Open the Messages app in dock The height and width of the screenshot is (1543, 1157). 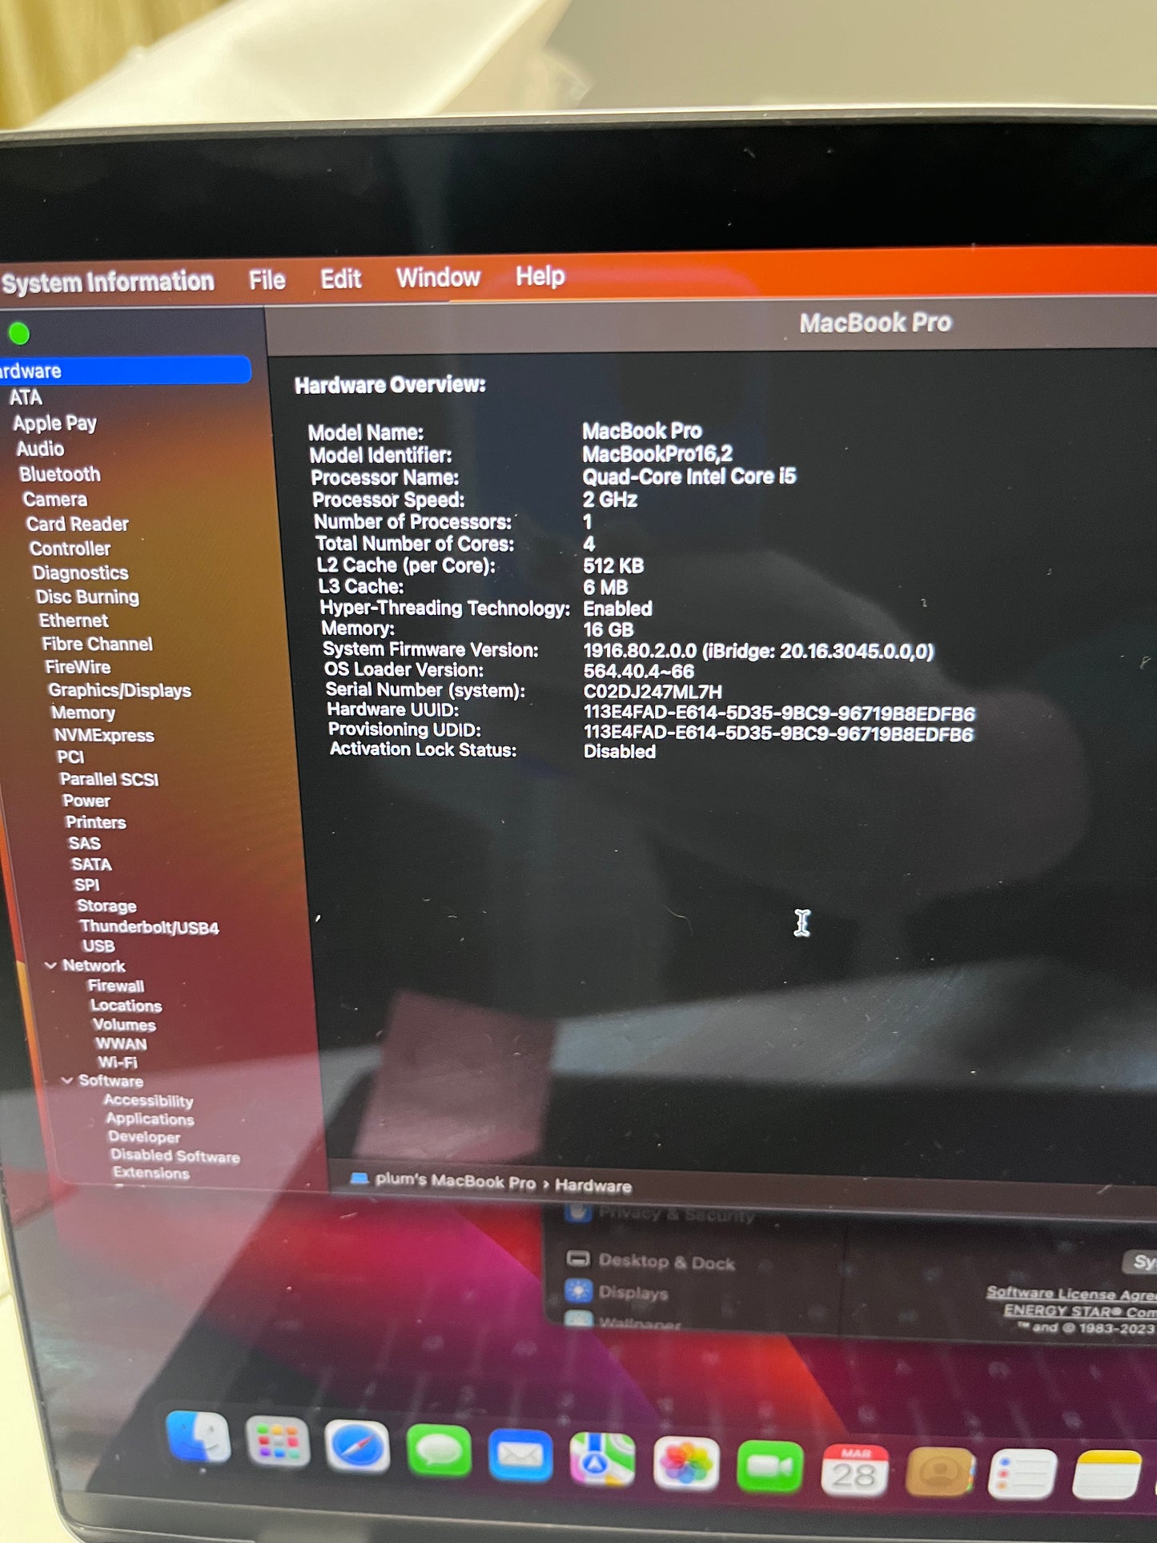pos(439,1451)
